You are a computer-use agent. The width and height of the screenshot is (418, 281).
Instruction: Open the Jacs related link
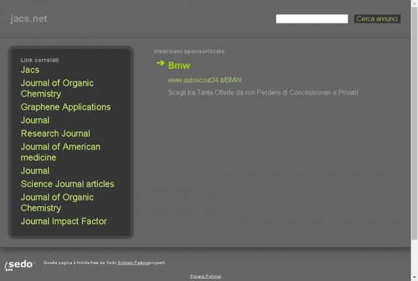(30, 70)
